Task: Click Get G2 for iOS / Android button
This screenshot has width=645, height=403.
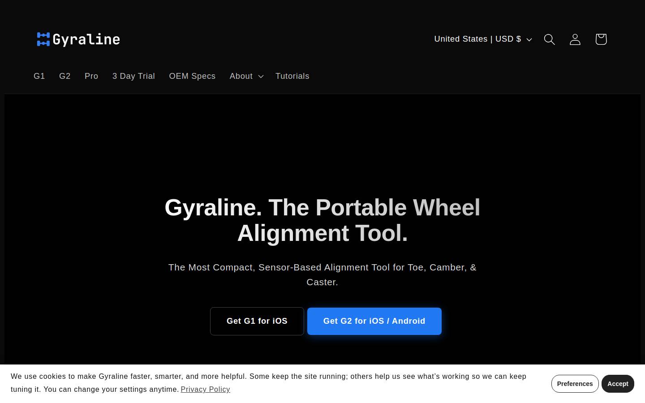Action: coord(374,321)
